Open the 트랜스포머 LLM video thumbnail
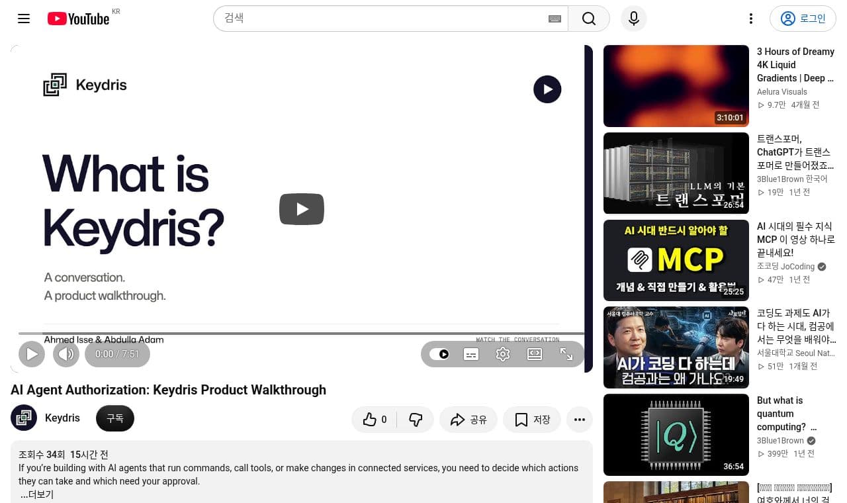Screen dimensions: 847x503 click(676, 173)
